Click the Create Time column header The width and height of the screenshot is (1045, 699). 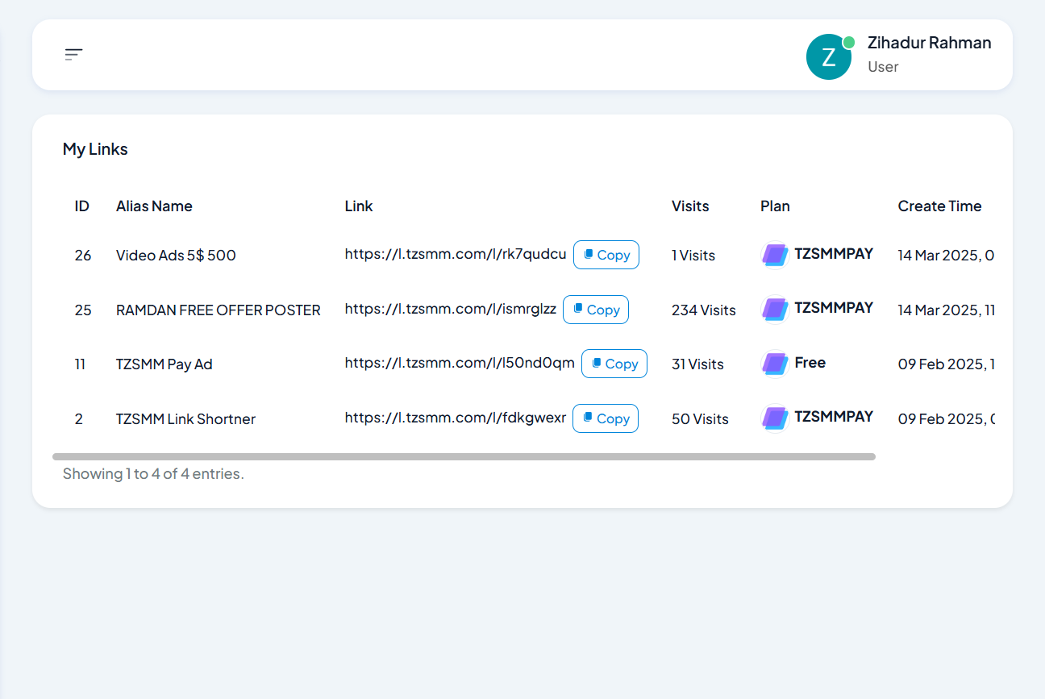click(x=939, y=206)
